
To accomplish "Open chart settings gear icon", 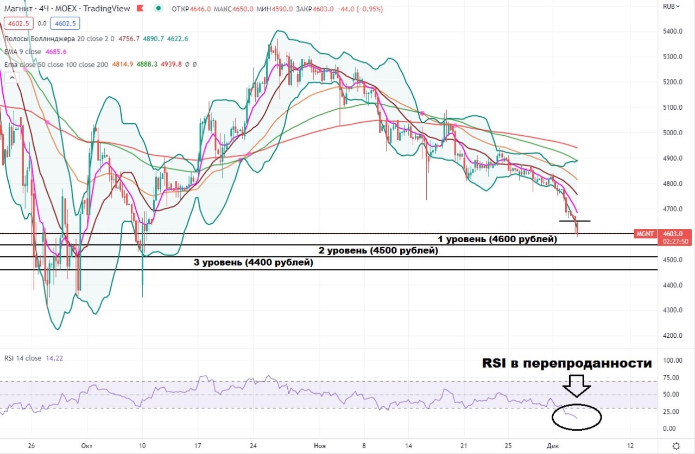I will point(675,446).
